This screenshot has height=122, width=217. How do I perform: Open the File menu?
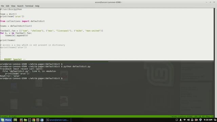pos(2,6)
